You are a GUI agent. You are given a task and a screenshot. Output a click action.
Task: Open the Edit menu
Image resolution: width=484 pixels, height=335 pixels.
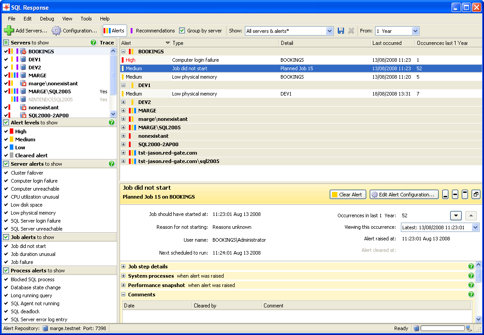pos(28,19)
